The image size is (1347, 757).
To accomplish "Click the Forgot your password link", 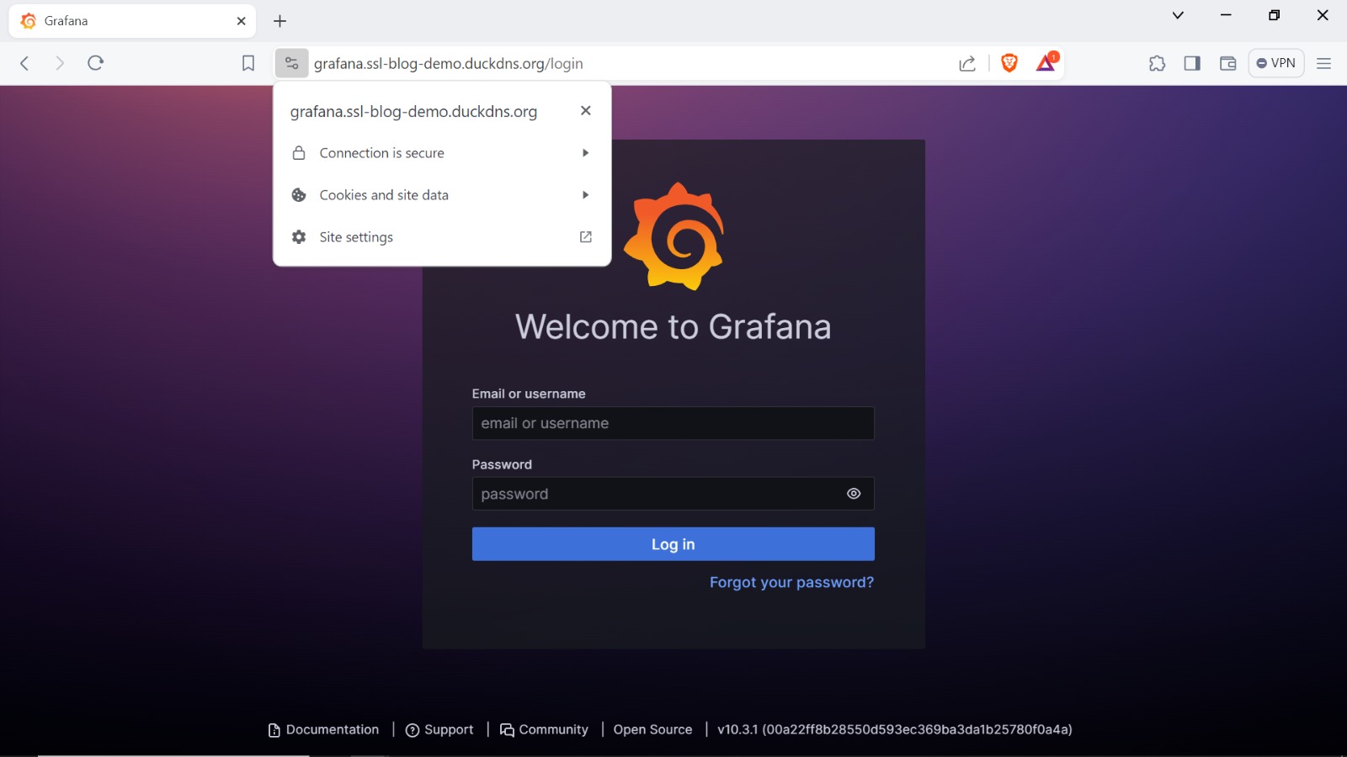I will tap(791, 582).
